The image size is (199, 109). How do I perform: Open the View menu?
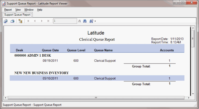(x=18, y=10)
